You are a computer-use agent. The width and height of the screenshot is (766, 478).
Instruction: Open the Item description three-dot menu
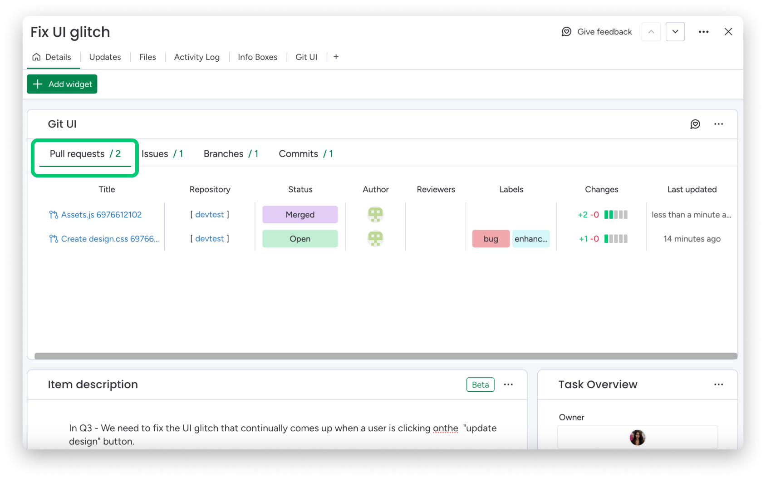508,384
